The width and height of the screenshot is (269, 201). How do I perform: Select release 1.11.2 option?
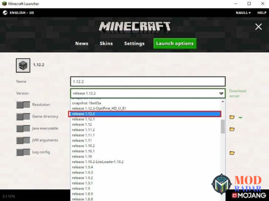click(146, 130)
